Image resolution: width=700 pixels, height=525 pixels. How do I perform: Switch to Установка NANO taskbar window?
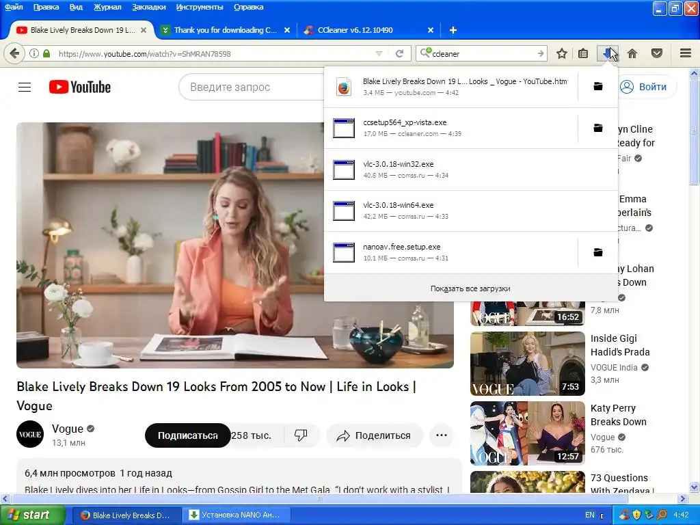(x=236, y=515)
